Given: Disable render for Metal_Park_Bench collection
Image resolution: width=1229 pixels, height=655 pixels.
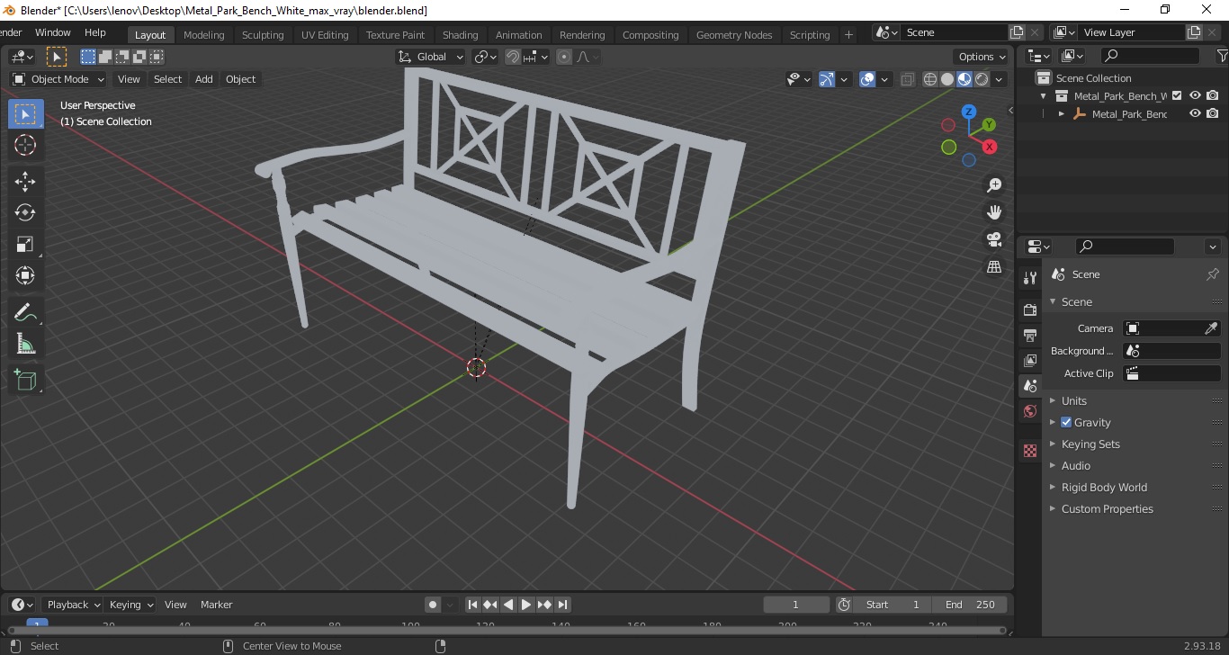Looking at the screenshot, I should click(x=1213, y=95).
